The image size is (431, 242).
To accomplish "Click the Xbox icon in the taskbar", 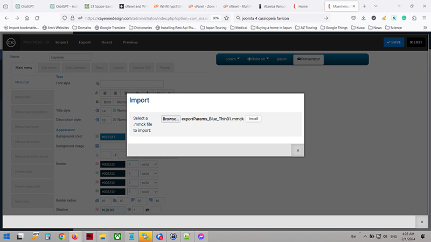I will pyautogui.click(x=117, y=236).
